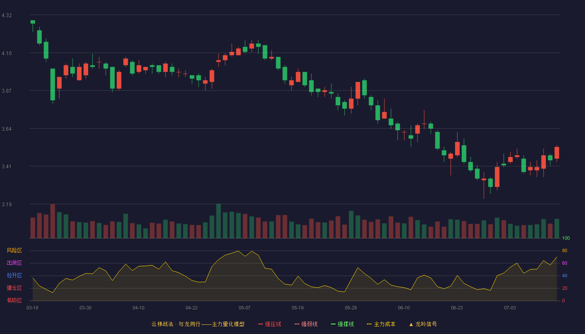Image resolution: width=585 pixels, height=334 pixels.
Task: Click the 05-07 date axis label
Action: pyautogui.click(x=244, y=308)
